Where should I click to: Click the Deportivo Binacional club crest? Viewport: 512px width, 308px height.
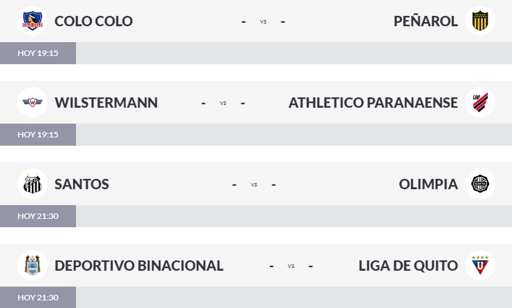32,265
